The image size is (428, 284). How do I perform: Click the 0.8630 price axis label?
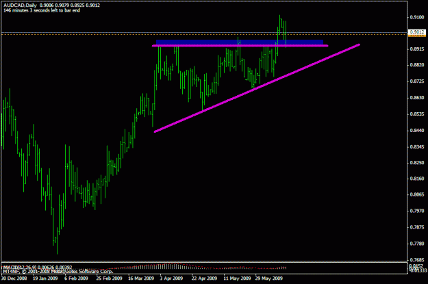(417, 98)
